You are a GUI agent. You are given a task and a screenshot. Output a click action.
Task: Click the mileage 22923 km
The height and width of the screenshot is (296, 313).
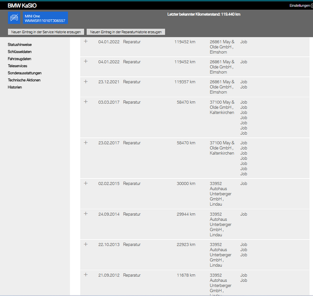click(x=186, y=245)
